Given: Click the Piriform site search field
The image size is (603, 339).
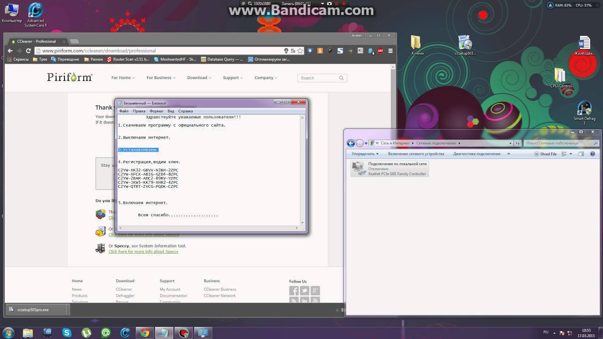Looking at the screenshot, I should (x=322, y=78).
